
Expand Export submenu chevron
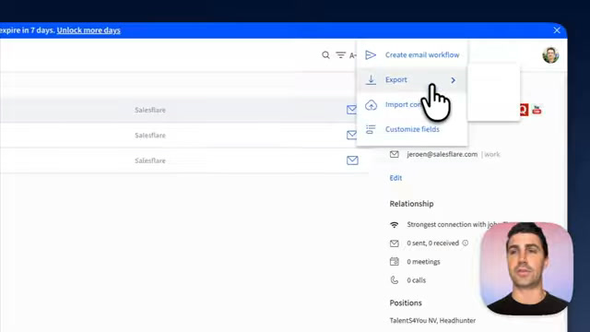[x=453, y=80]
